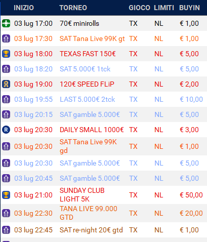Open the 20:15 SAT gamble 5.000€ tournament
Image resolution: width=207 pixels, height=242 pixels.
(x=90, y=114)
